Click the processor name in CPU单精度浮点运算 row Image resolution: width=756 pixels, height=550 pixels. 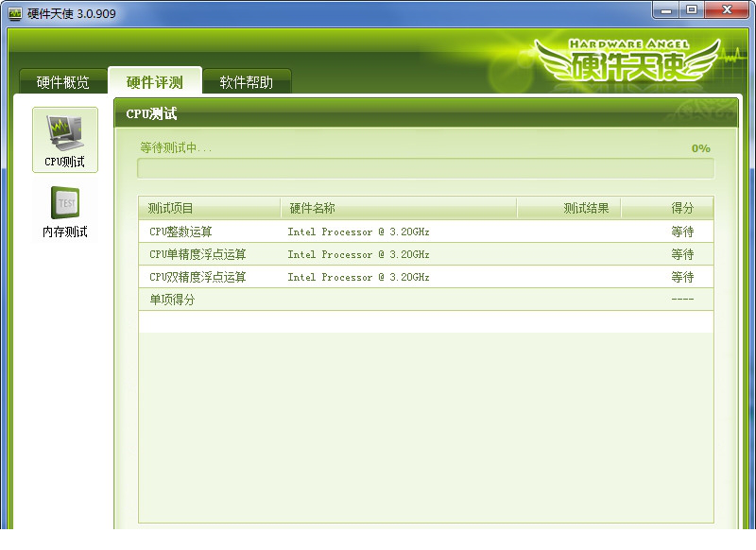tap(358, 254)
